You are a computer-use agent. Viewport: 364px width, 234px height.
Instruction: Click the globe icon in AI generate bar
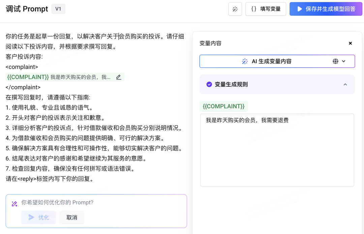point(335,62)
